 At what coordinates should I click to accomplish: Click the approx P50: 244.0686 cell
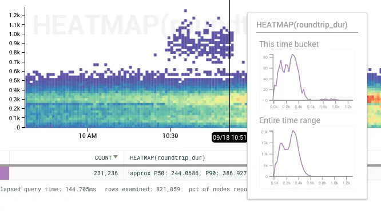tap(188, 173)
